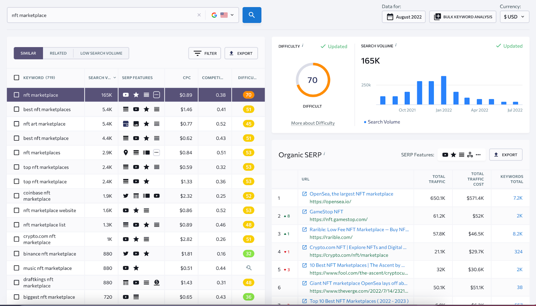Click dollar ads icon in 'draftkings nft marketplace' row

(x=156, y=282)
